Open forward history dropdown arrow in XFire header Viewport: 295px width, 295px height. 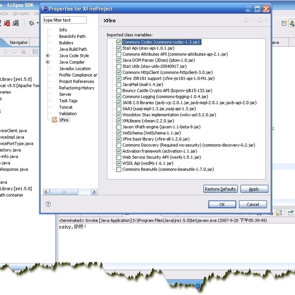point(266,20)
